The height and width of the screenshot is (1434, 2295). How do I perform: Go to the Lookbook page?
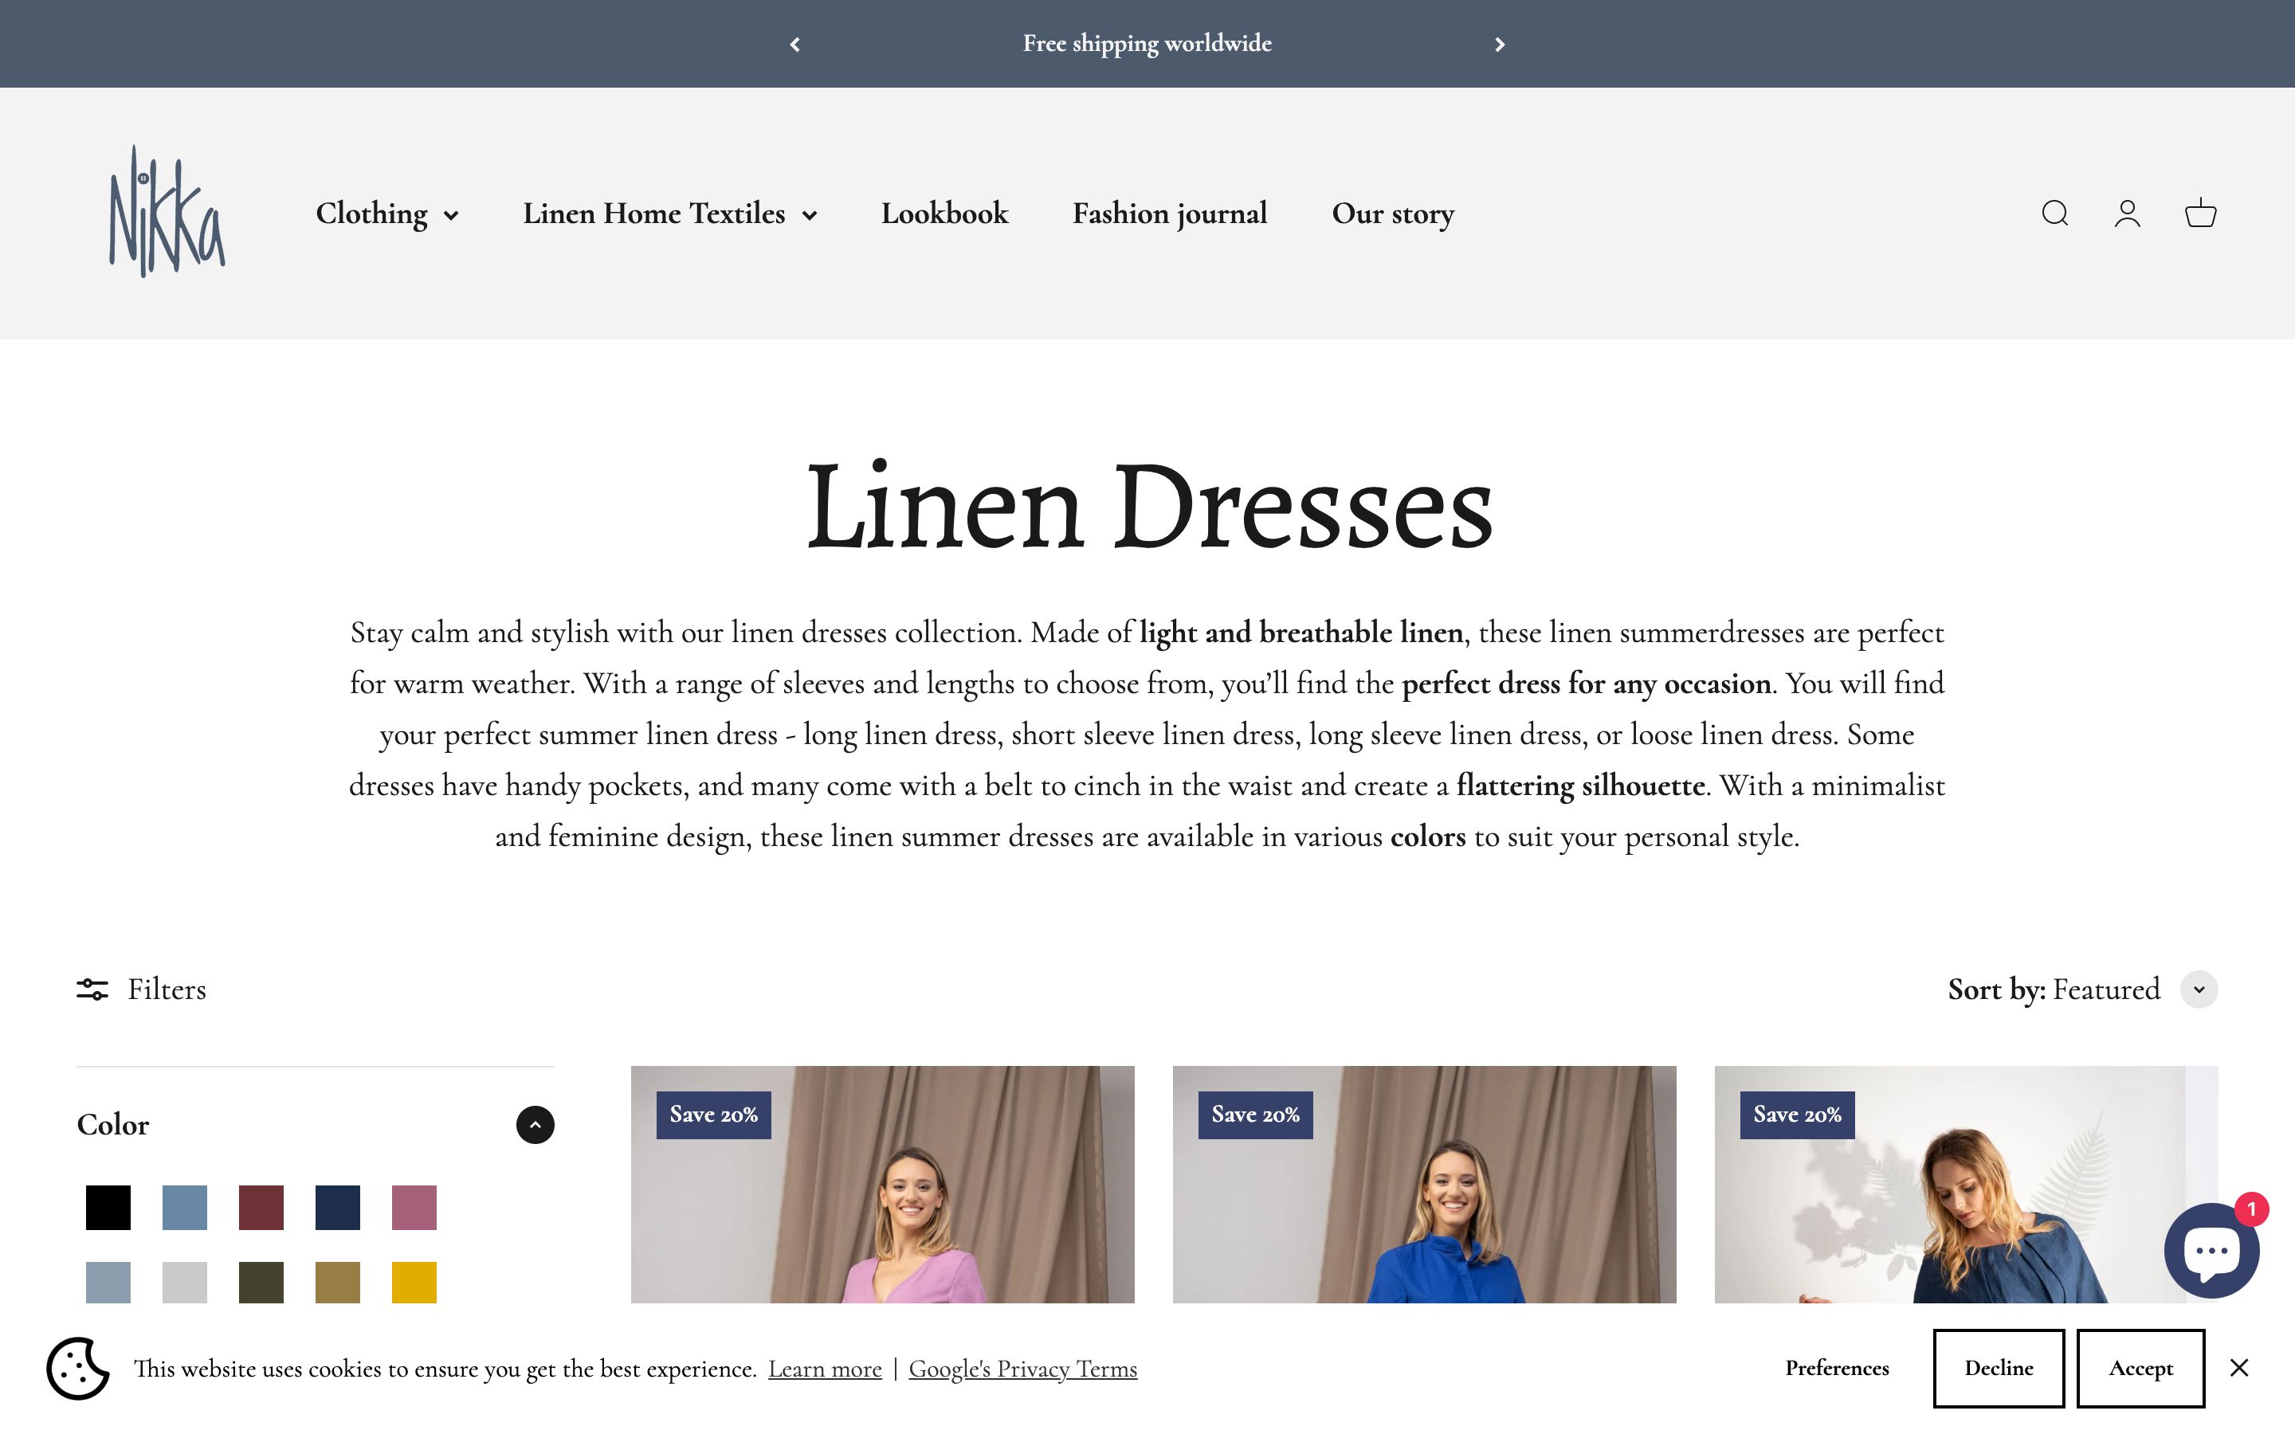944,214
